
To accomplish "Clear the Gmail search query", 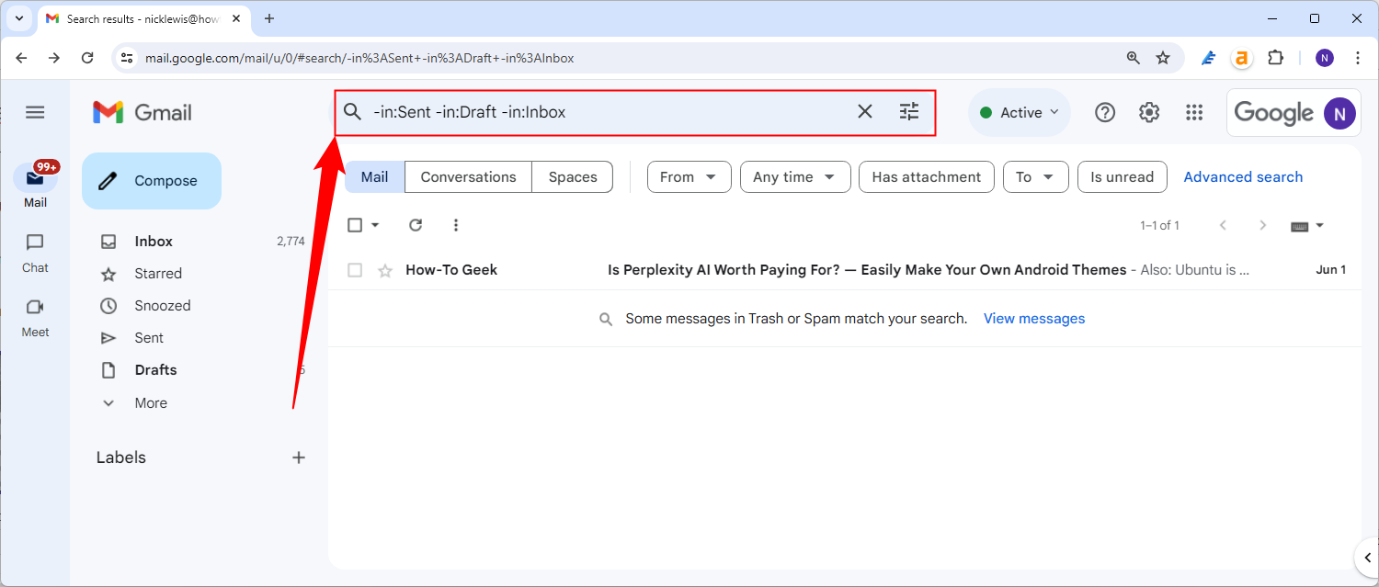I will [865, 112].
